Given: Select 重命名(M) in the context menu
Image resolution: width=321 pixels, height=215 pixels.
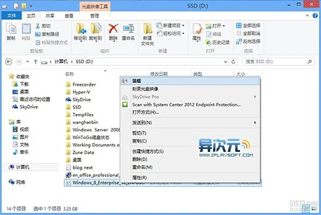Looking at the screenshot, I should pyautogui.click(x=190, y=167).
